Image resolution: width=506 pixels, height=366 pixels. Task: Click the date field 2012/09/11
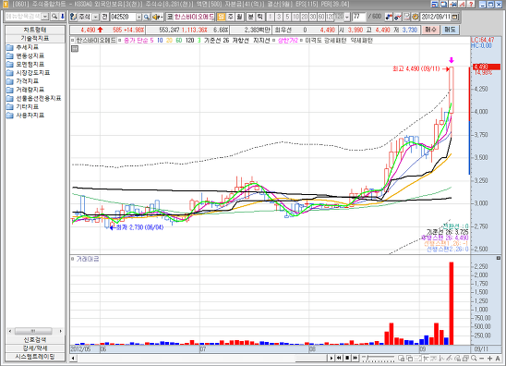pos(436,17)
